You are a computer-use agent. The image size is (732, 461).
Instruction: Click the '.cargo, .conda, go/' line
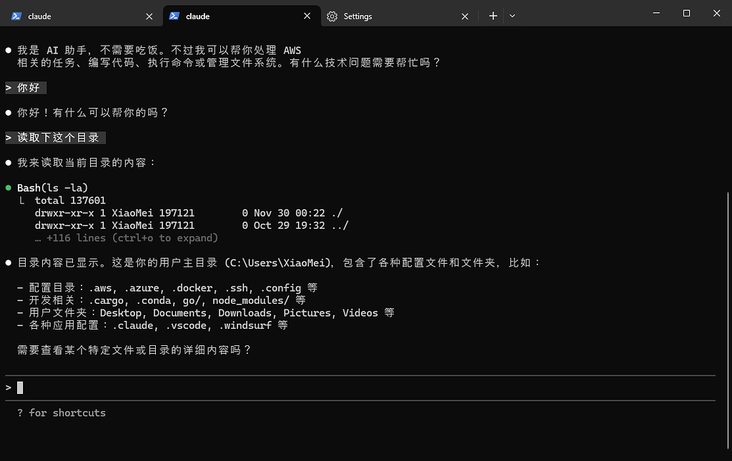[161, 300]
